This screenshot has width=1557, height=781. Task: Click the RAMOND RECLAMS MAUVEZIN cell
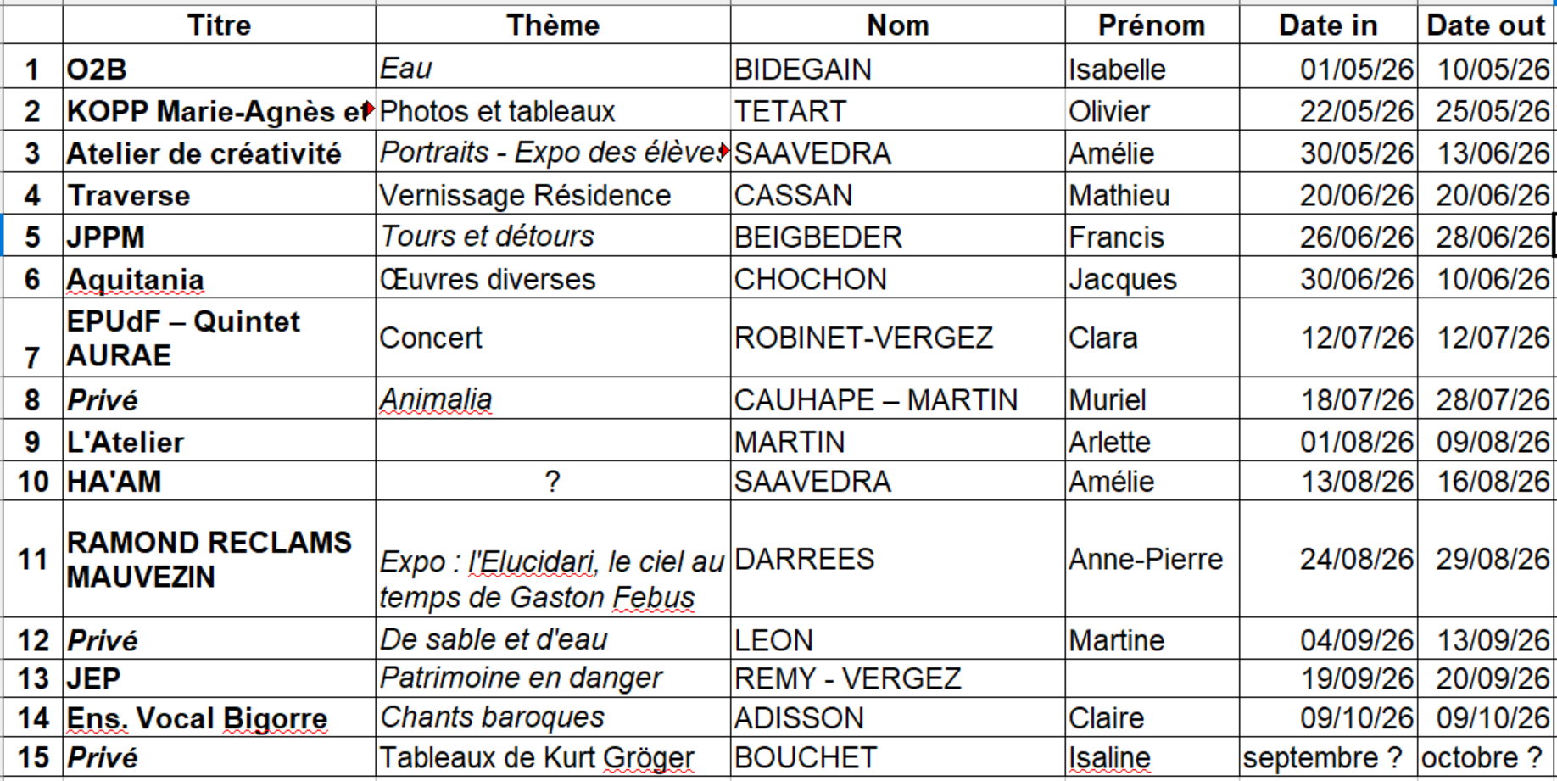[x=219, y=560]
